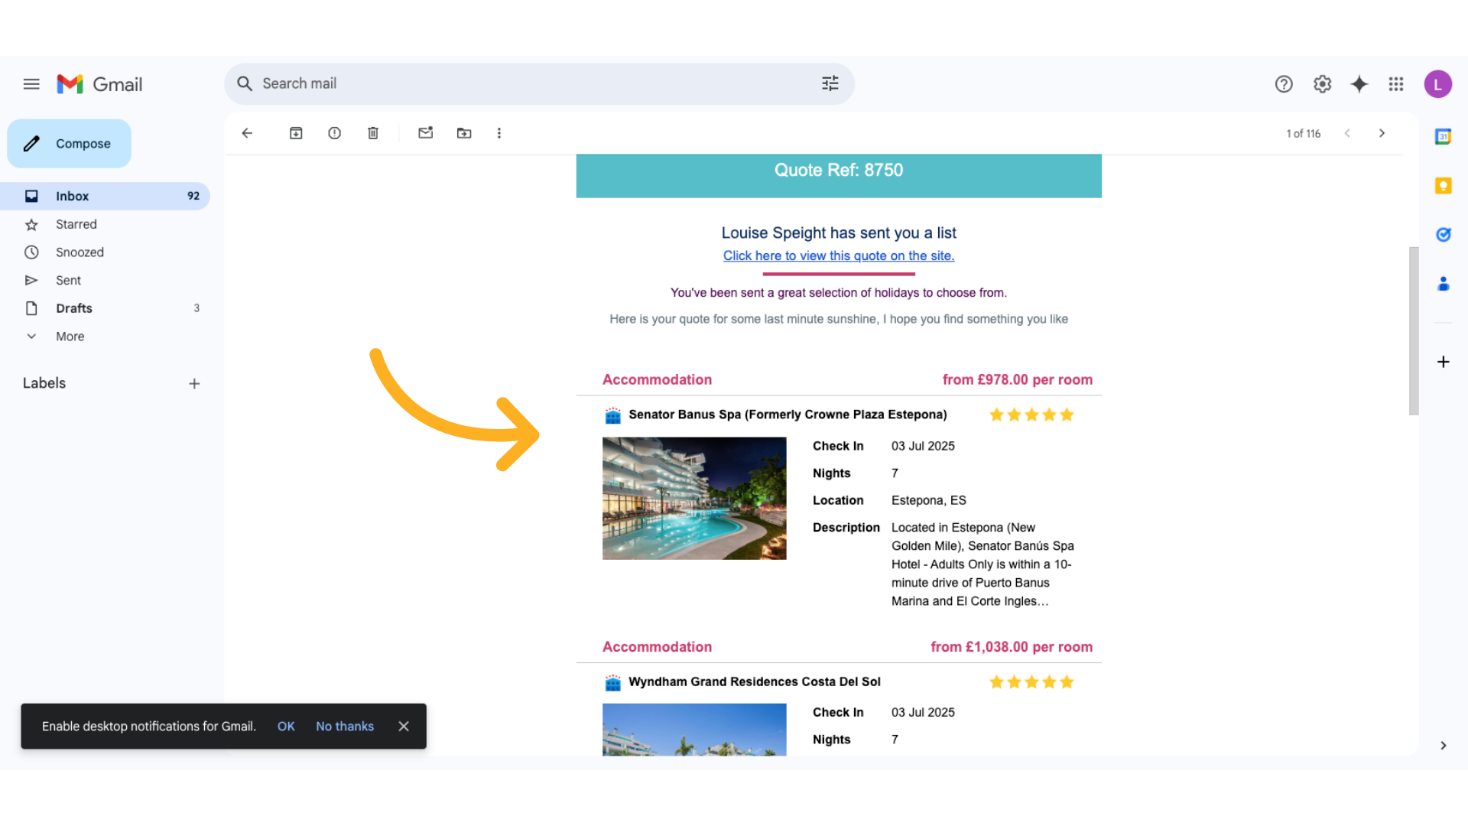Delete email with the trash icon
The height and width of the screenshot is (826, 1468).
pyautogui.click(x=373, y=133)
